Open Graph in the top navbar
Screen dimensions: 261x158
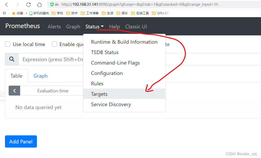[73, 27]
